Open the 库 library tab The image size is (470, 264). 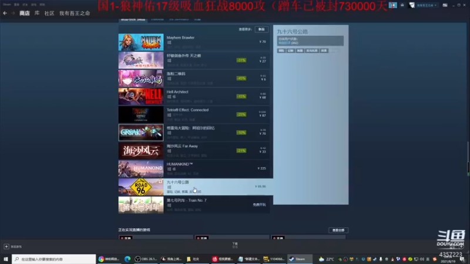(37, 13)
